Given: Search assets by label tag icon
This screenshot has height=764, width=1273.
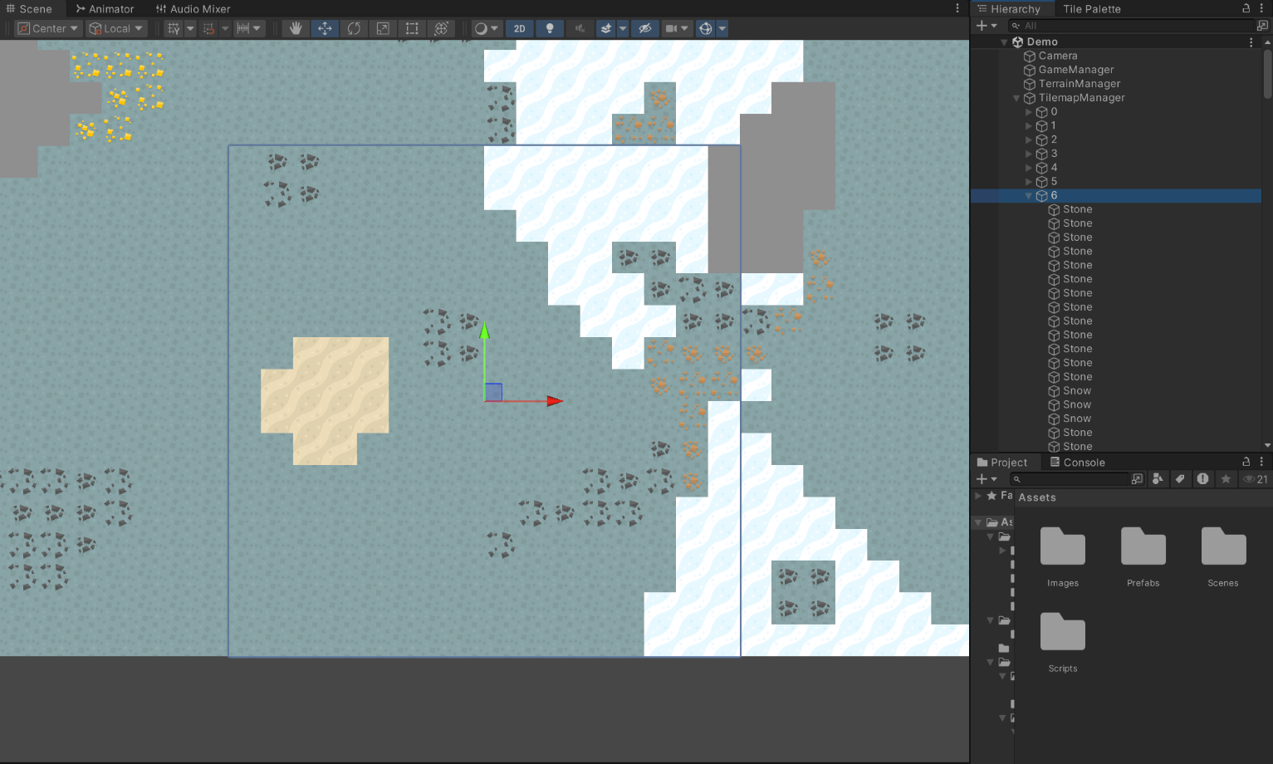Looking at the screenshot, I should (x=1180, y=479).
